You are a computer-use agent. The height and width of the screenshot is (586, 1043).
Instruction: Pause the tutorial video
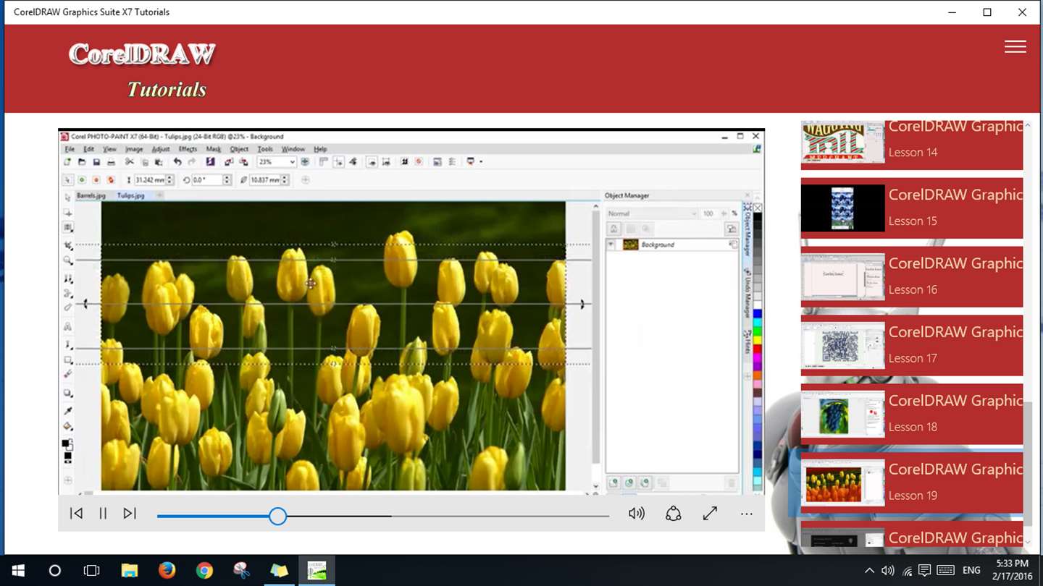point(103,514)
